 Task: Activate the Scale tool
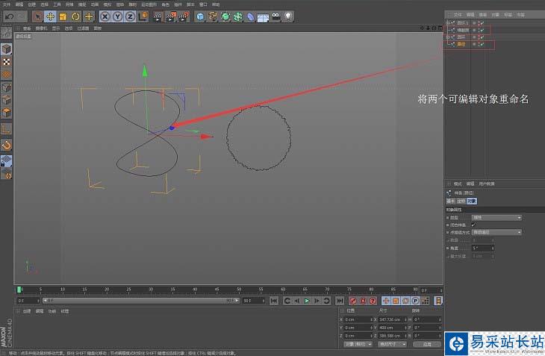pos(63,16)
